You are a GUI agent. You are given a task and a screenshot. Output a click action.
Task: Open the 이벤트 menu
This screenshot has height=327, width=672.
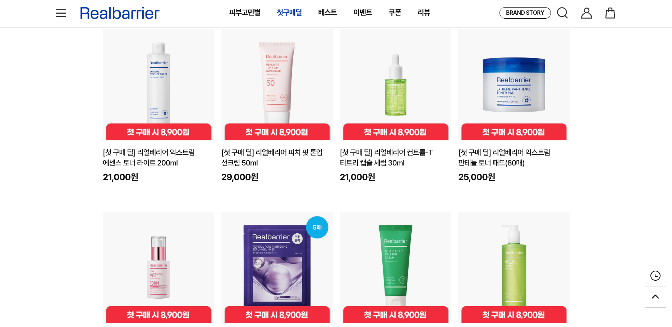[363, 13]
